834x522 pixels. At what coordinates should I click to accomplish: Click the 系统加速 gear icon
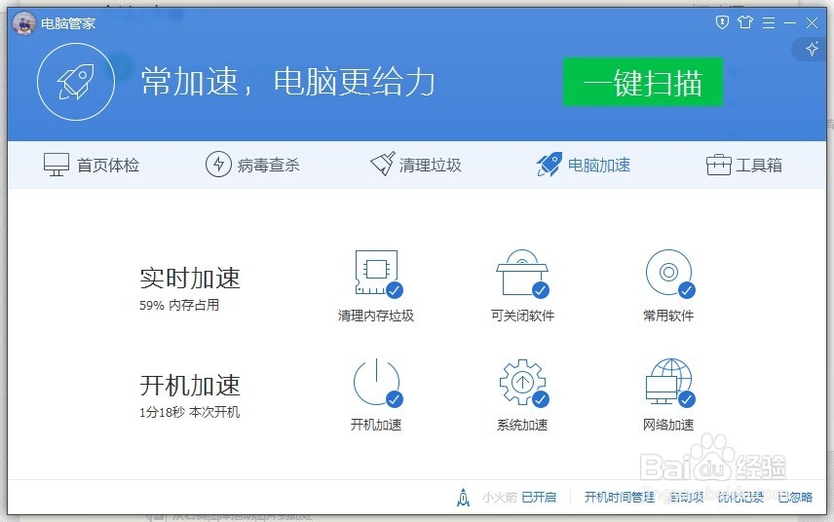pyautogui.click(x=524, y=383)
